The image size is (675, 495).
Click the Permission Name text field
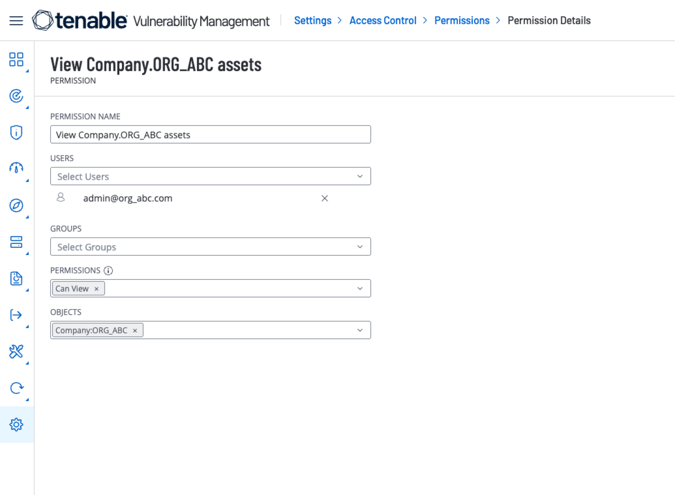210,135
